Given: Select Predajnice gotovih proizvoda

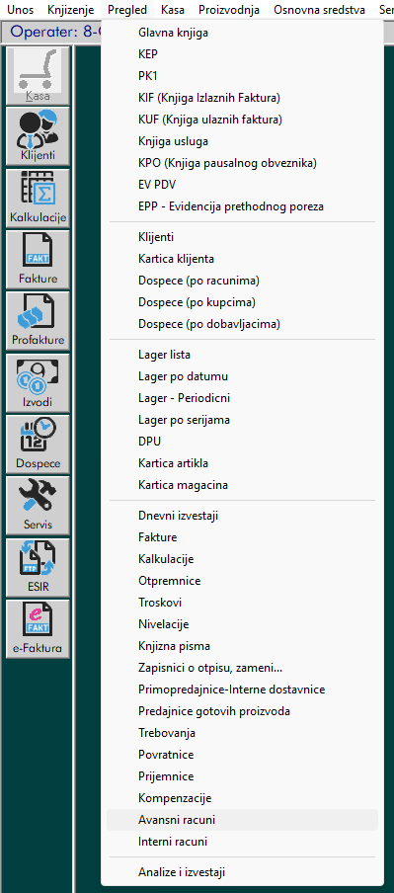Looking at the screenshot, I should coord(242,711).
